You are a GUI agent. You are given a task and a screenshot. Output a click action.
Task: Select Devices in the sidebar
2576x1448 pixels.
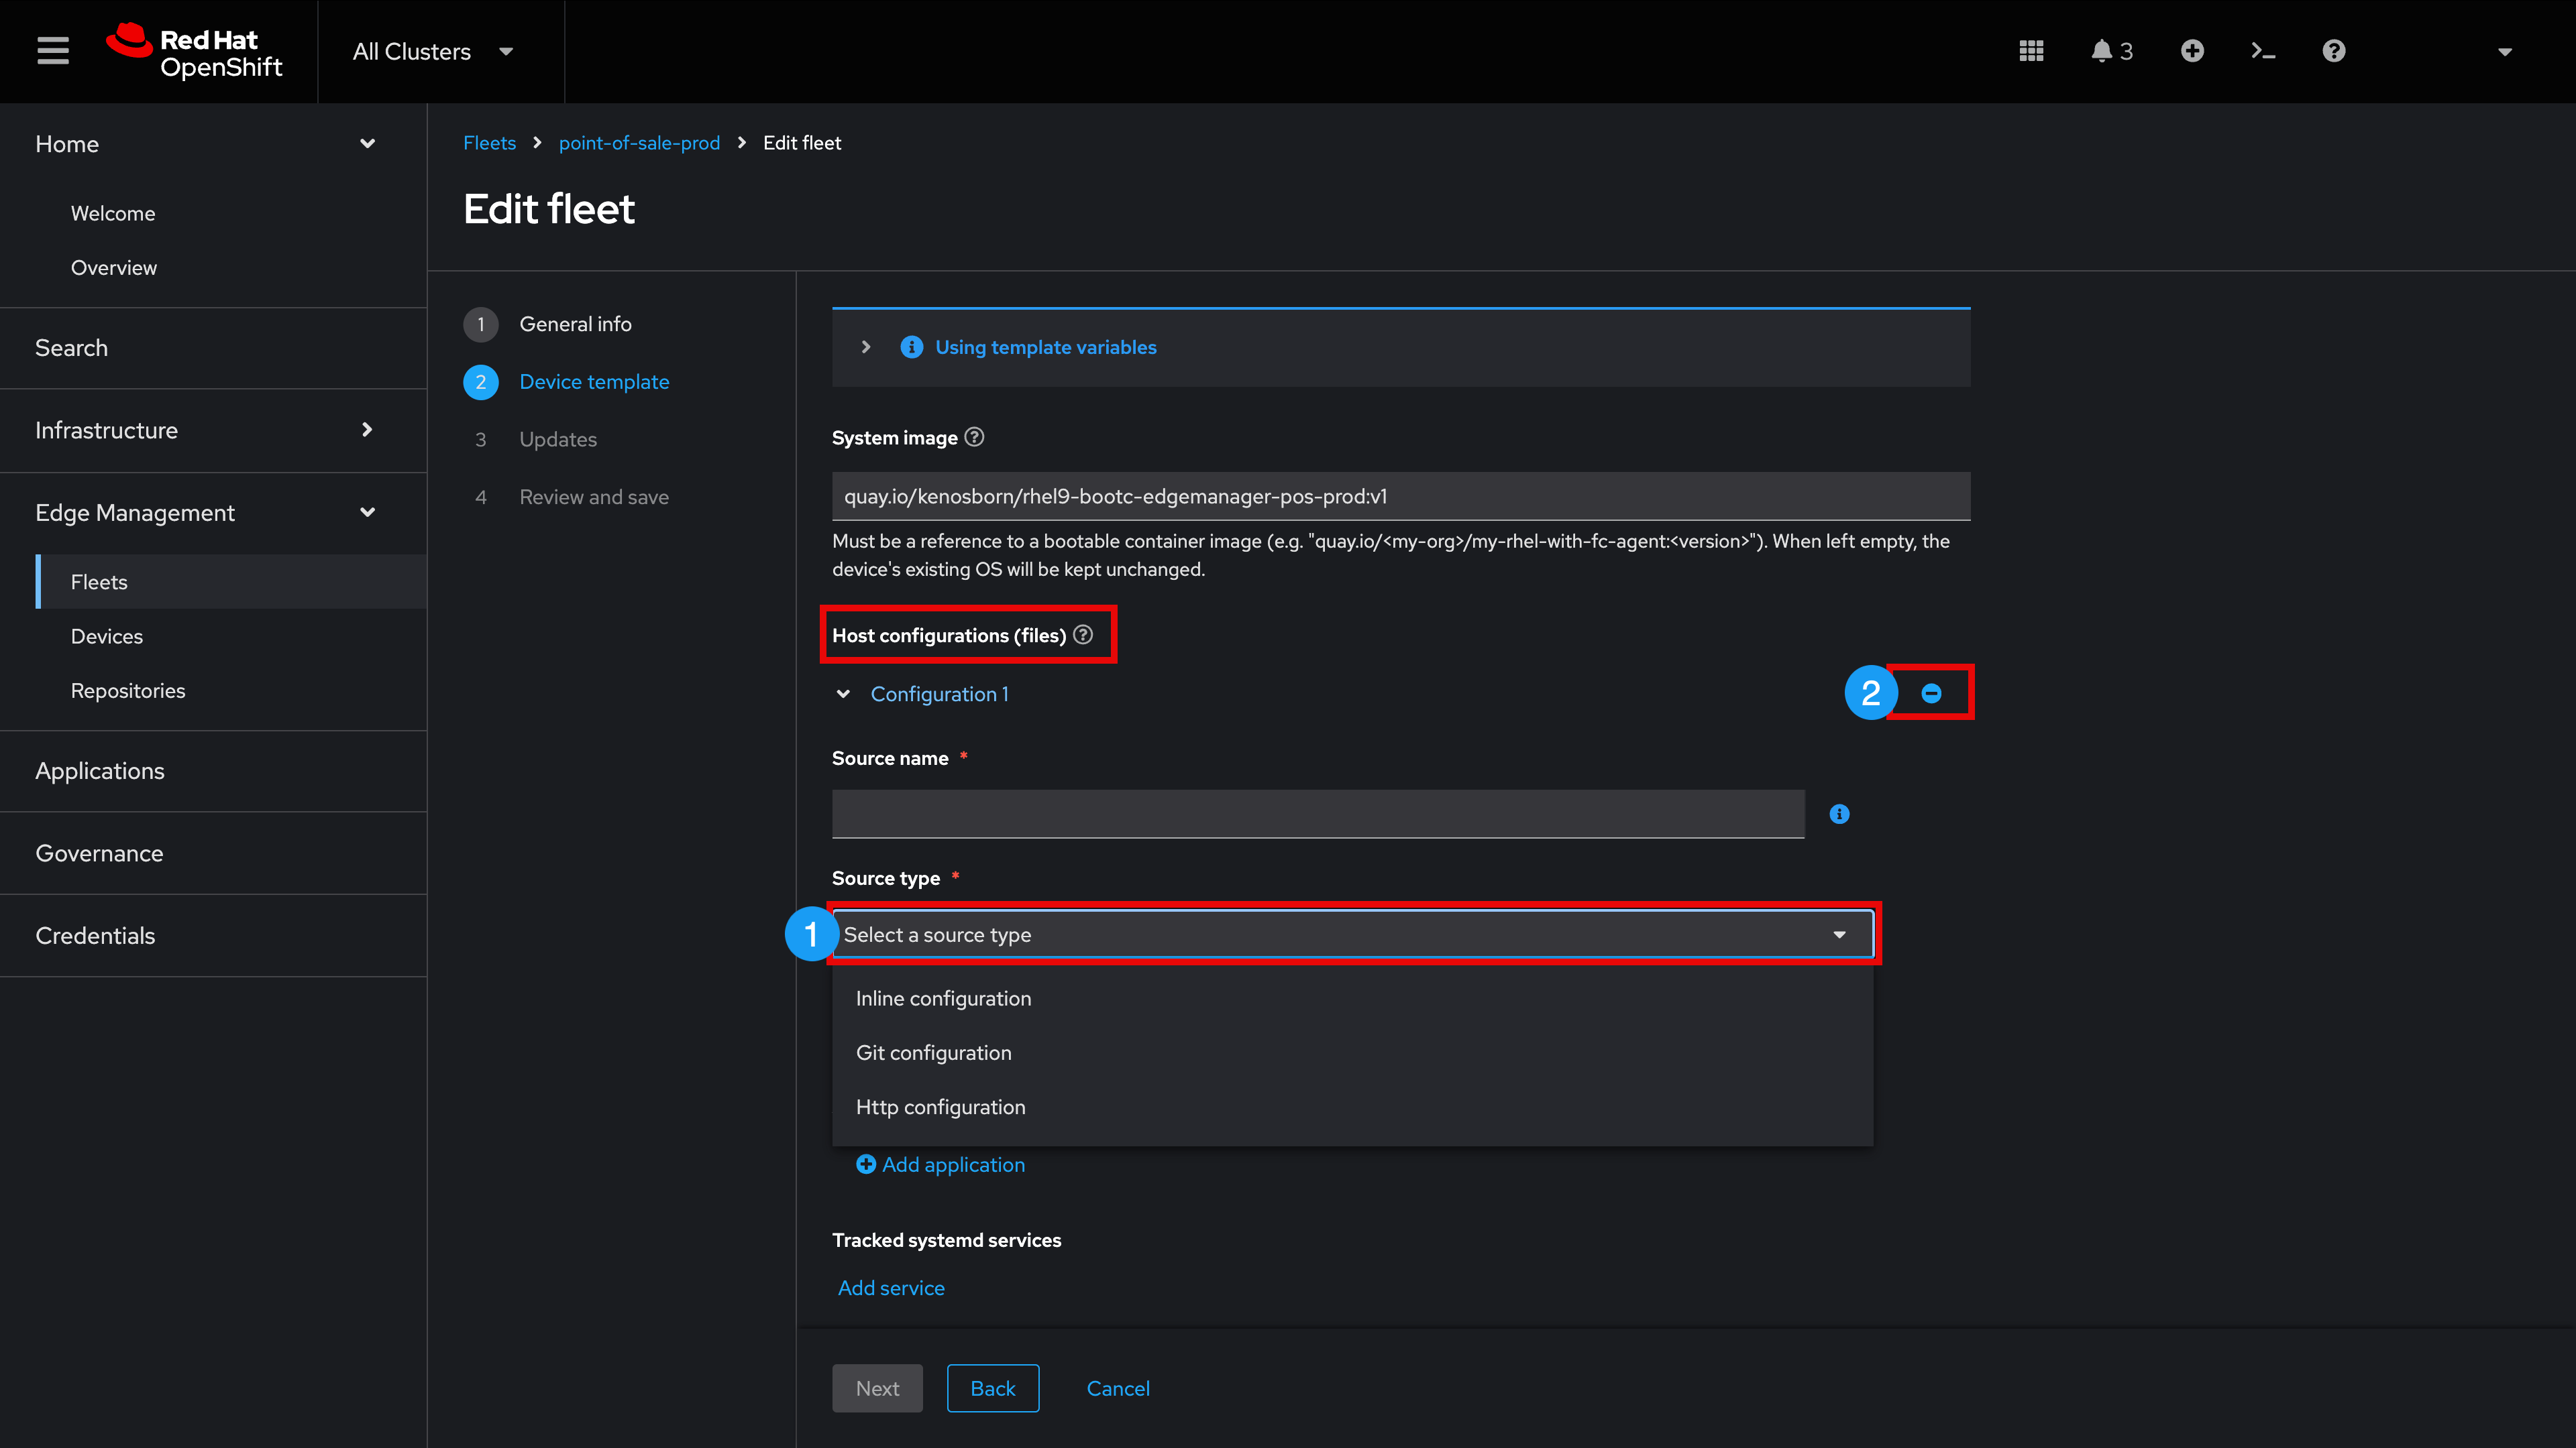click(x=107, y=637)
